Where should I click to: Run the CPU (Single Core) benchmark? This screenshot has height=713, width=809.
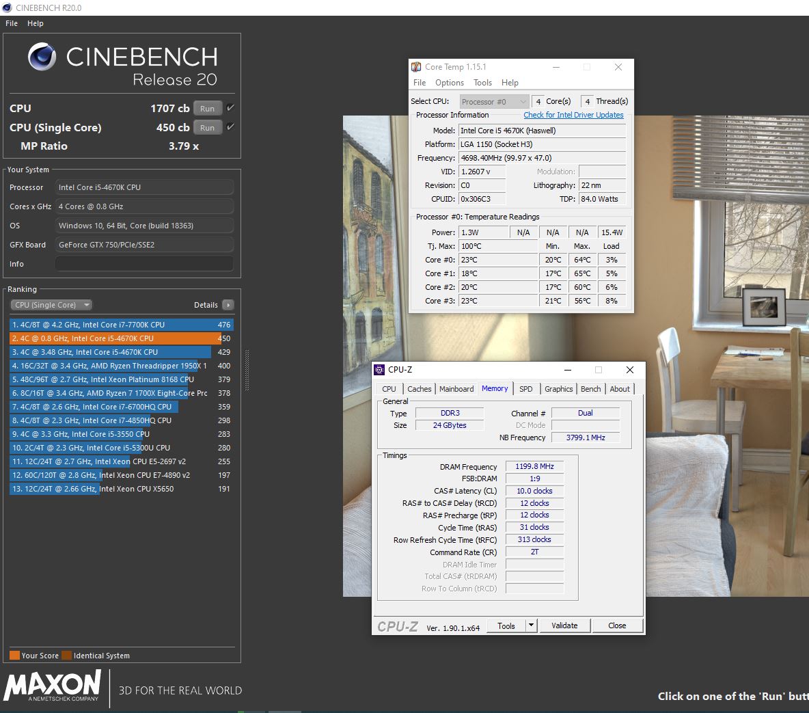tap(208, 128)
